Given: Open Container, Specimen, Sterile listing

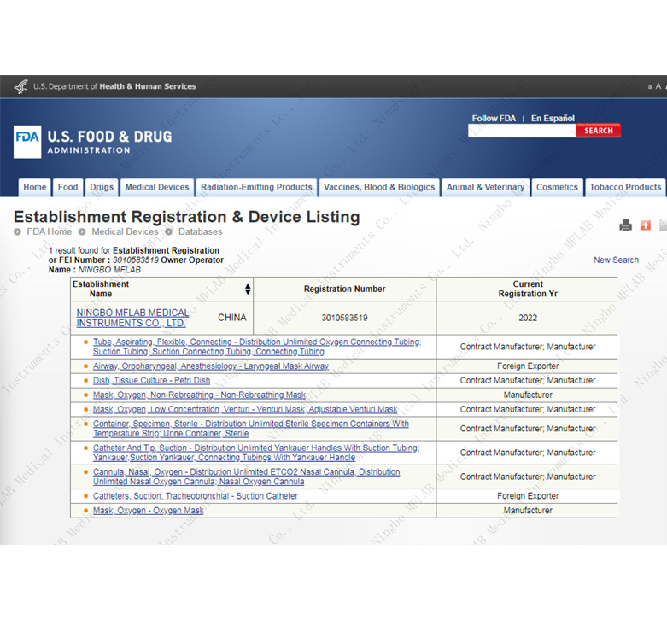Looking at the screenshot, I should pyautogui.click(x=251, y=429).
